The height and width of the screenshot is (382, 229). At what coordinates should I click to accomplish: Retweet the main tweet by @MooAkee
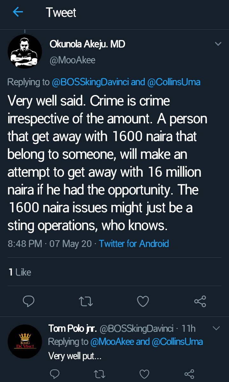[x=86, y=301]
